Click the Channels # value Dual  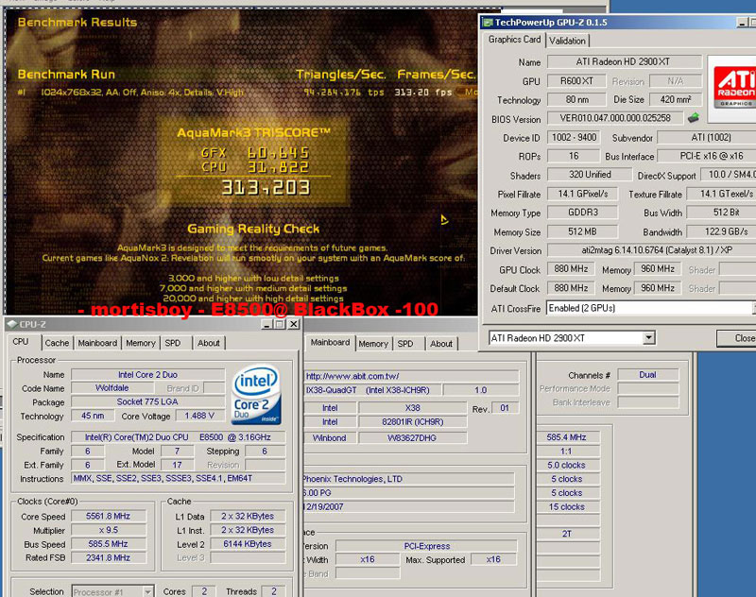(647, 375)
